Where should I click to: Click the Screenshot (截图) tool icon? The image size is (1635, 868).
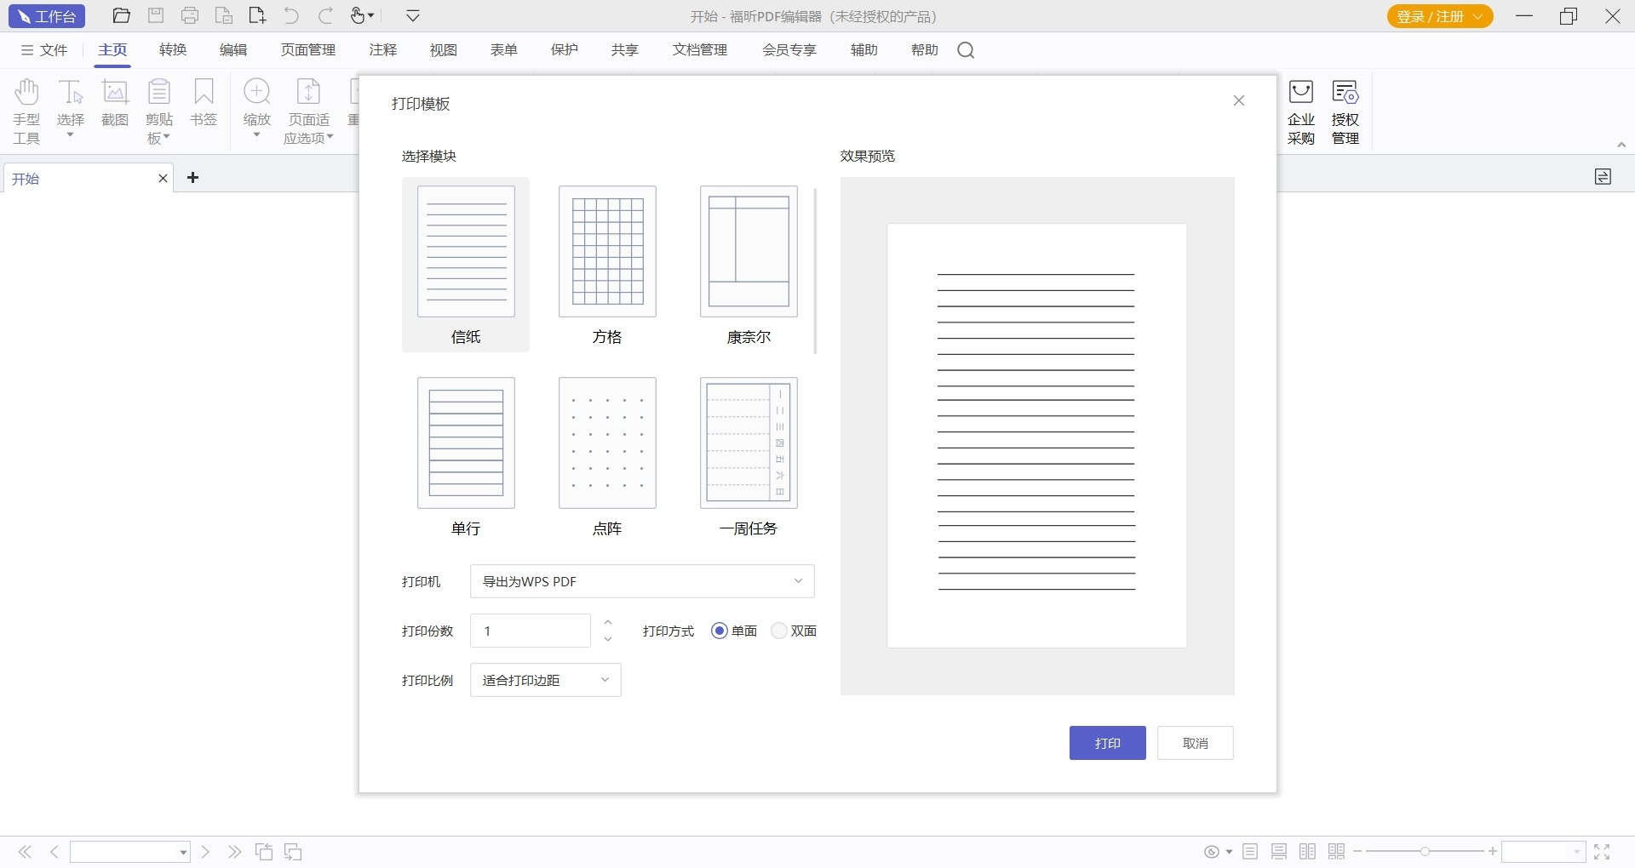(115, 93)
